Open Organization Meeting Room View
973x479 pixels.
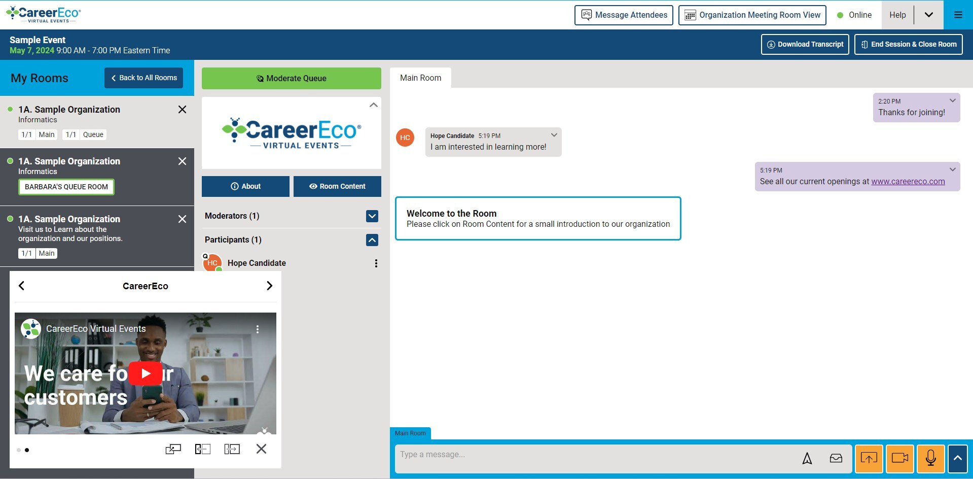(752, 15)
